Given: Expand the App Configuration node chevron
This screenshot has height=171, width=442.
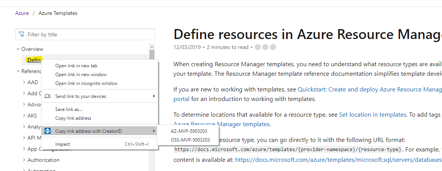Looking at the screenshot, I should pyautogui.click(x=24, y=149).
